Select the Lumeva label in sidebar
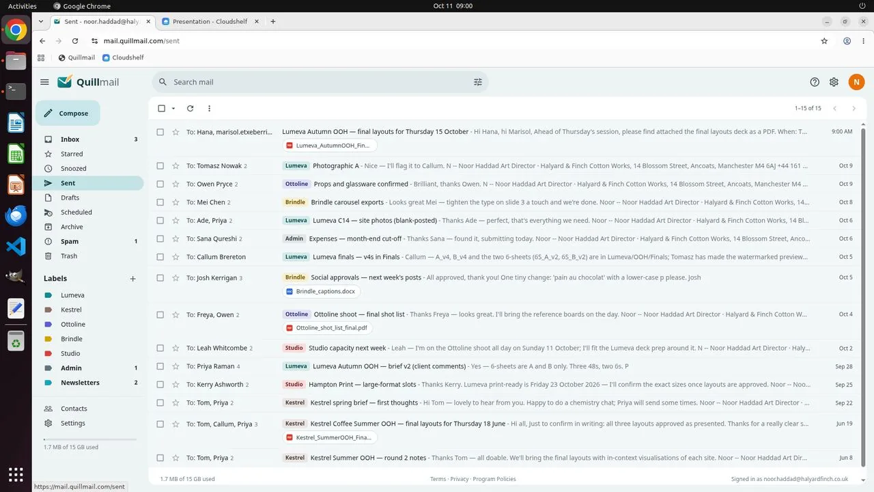The width and height of the screenshot is (874, 492). click(x=89, y=295)
